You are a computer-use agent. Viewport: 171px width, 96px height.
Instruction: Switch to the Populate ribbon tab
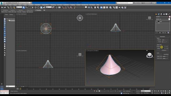pos(38,10)
